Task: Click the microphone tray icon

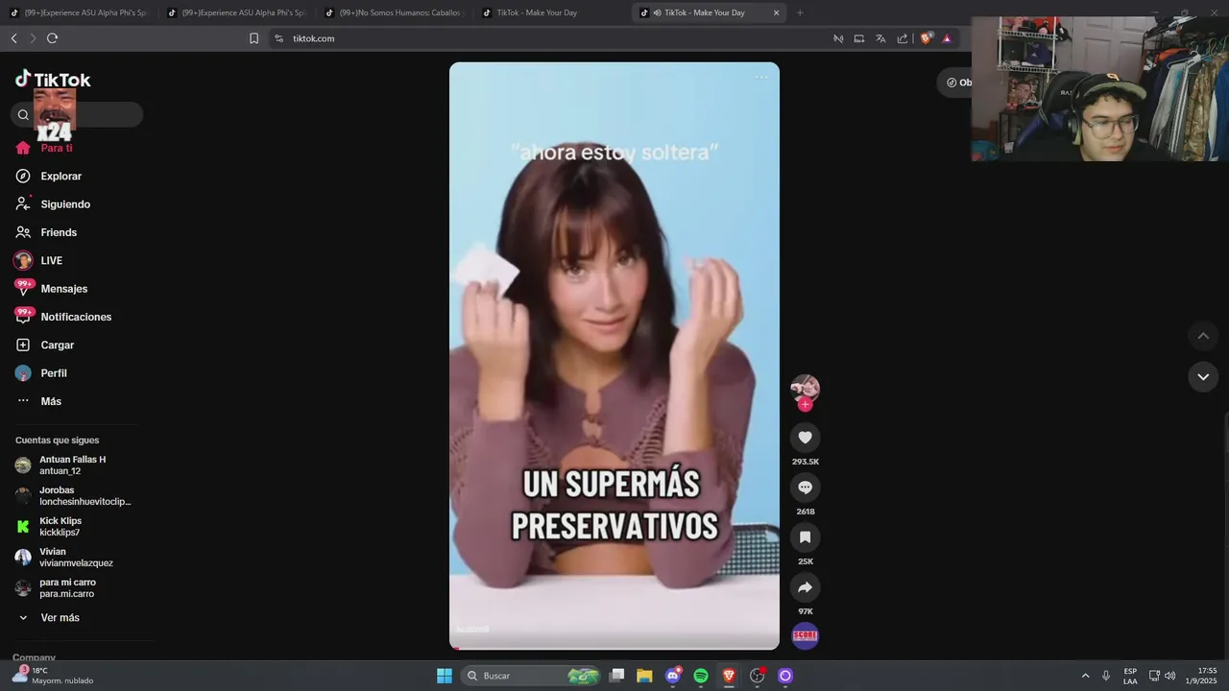Action: coord(1106,676)
